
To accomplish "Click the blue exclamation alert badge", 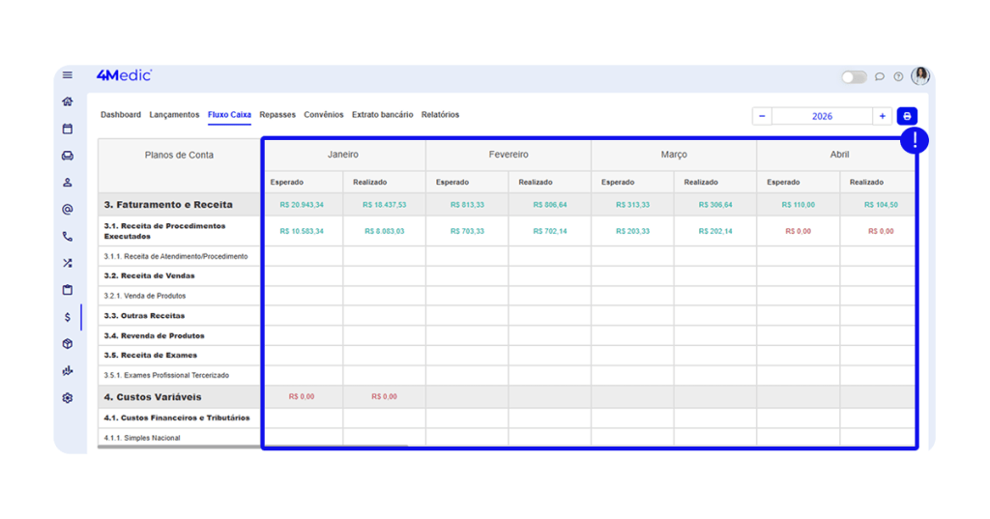I will (914, 141).
